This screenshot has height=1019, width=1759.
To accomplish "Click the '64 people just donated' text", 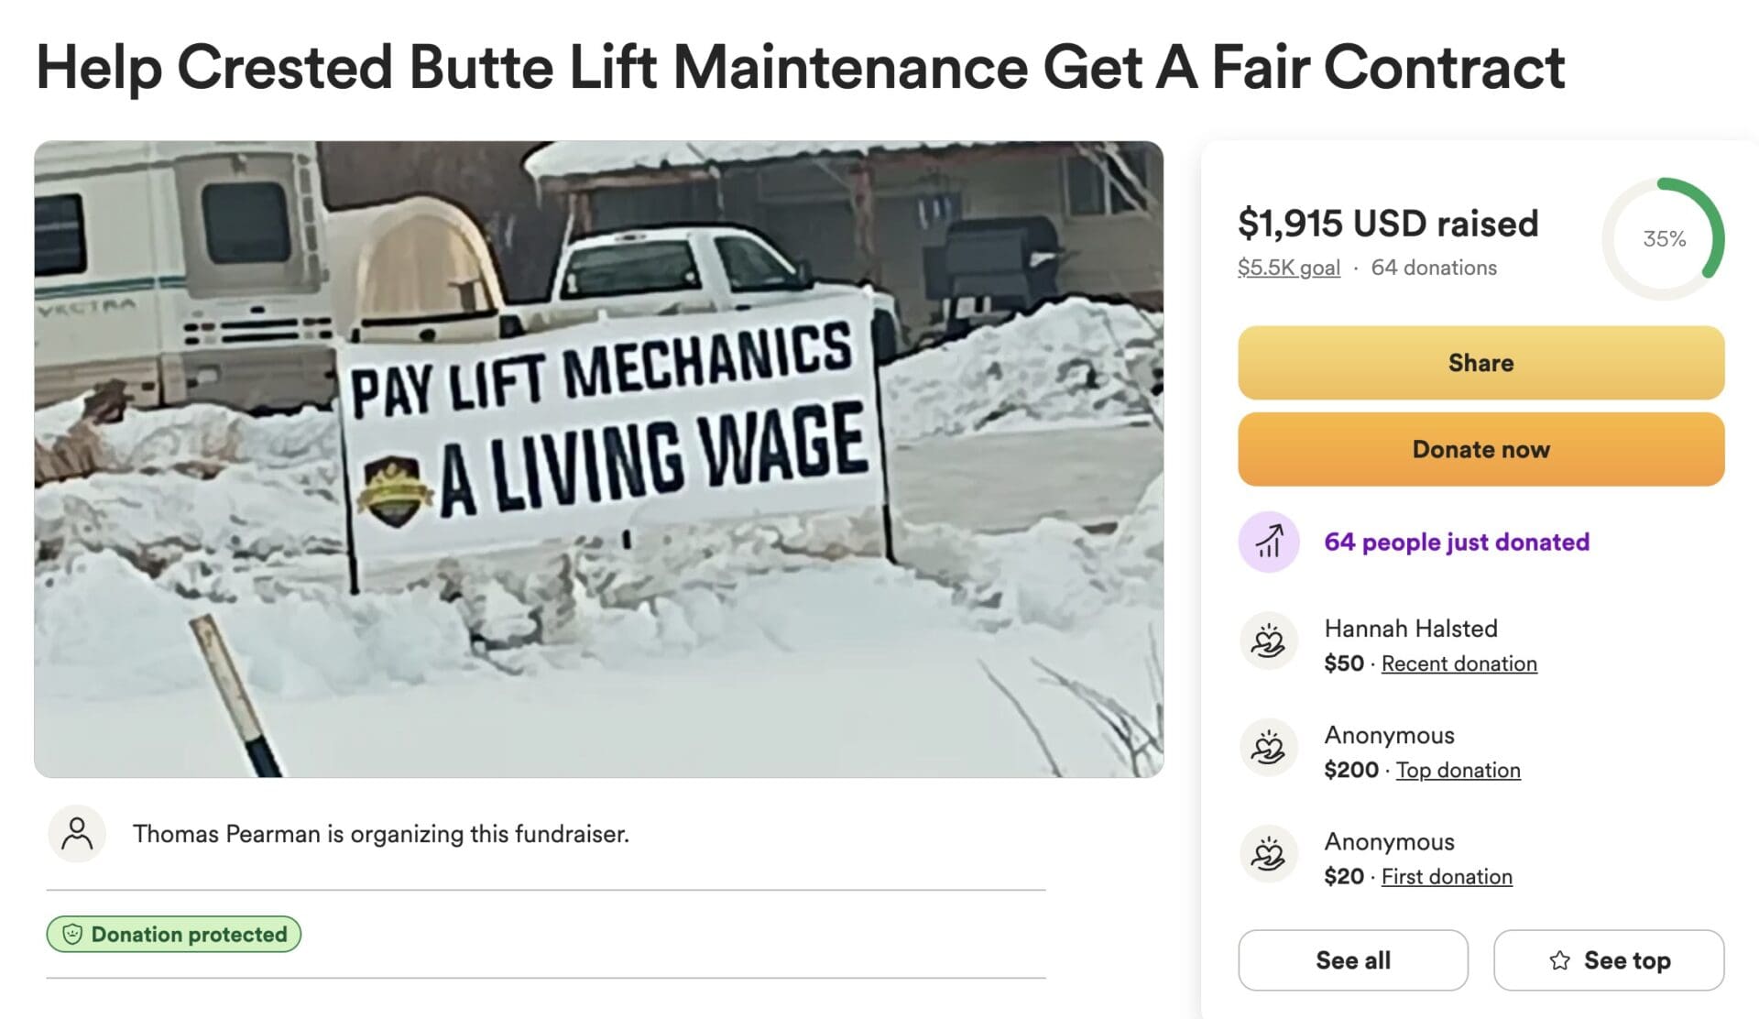I will tap(1457, 542).
